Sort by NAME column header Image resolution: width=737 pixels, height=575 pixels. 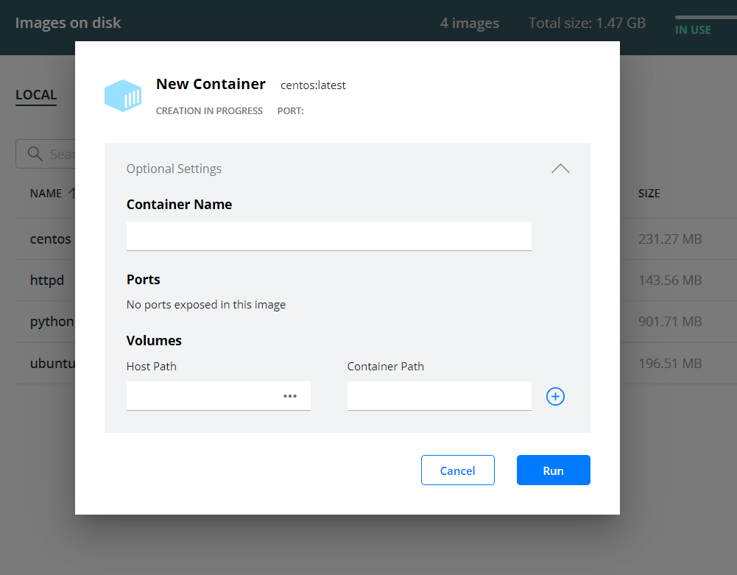46,193
